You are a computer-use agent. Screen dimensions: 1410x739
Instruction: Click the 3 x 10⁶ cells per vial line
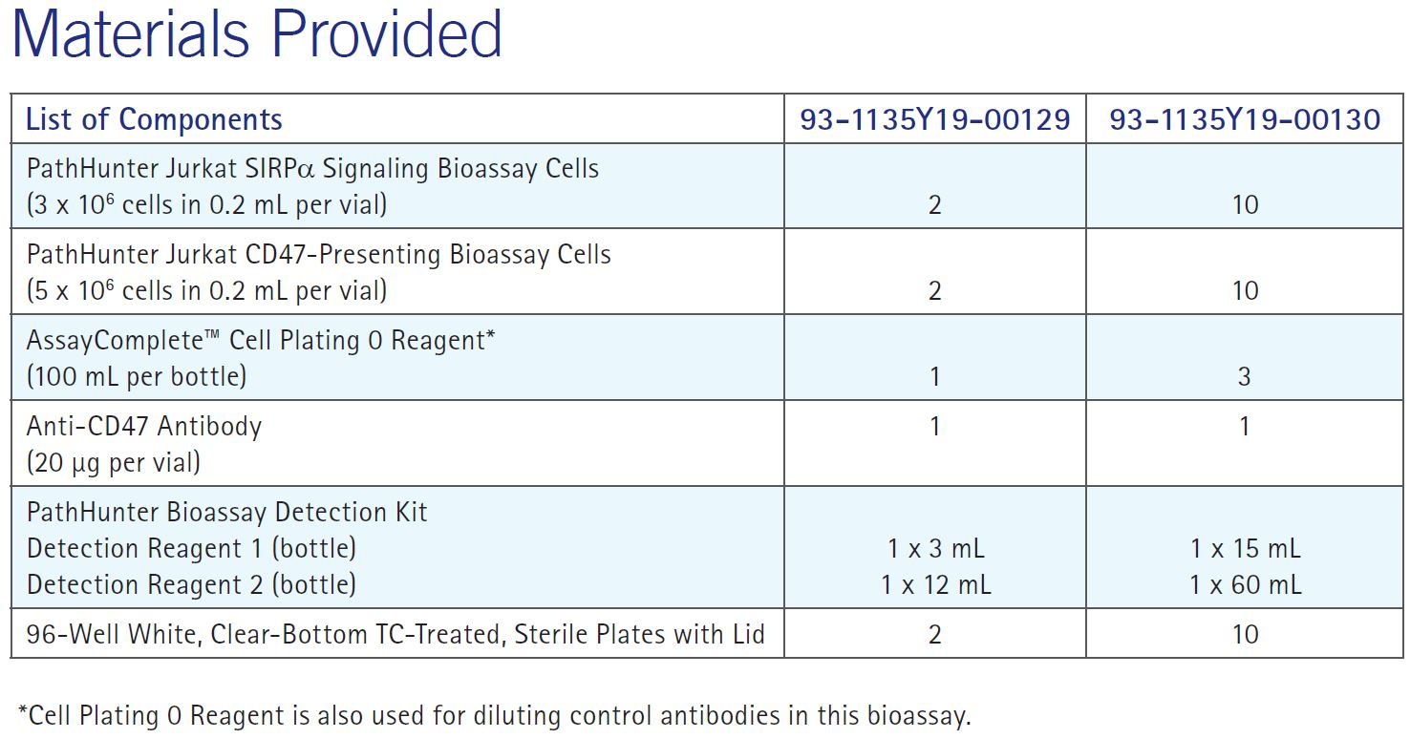pyautogui.click(x=206, y=204)
